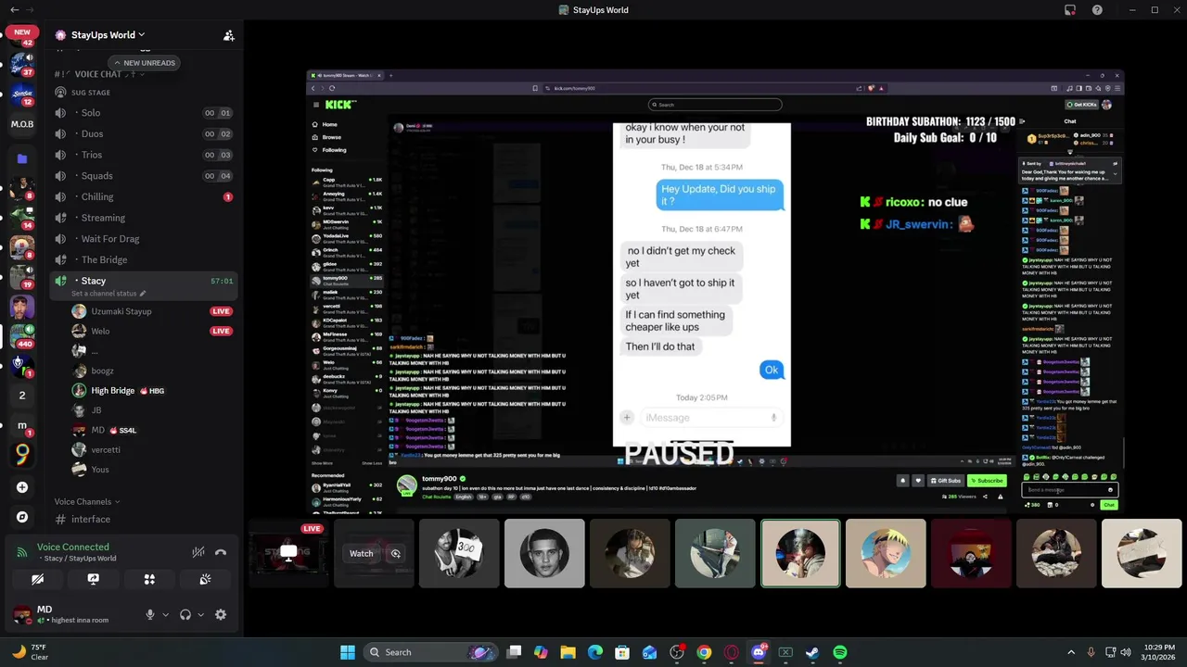Add a server plus icon
Screen dimensions: 1187x667
point(22,487)
